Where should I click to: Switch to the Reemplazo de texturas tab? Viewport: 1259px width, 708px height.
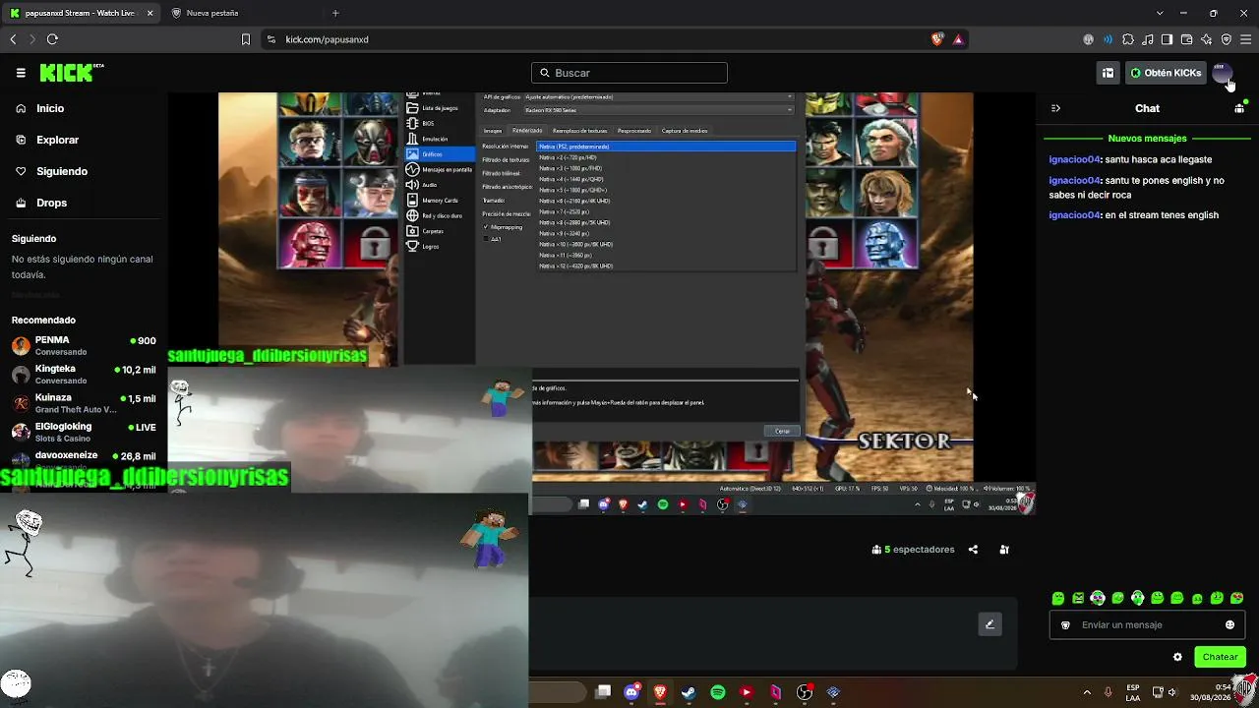pos(579,130)
